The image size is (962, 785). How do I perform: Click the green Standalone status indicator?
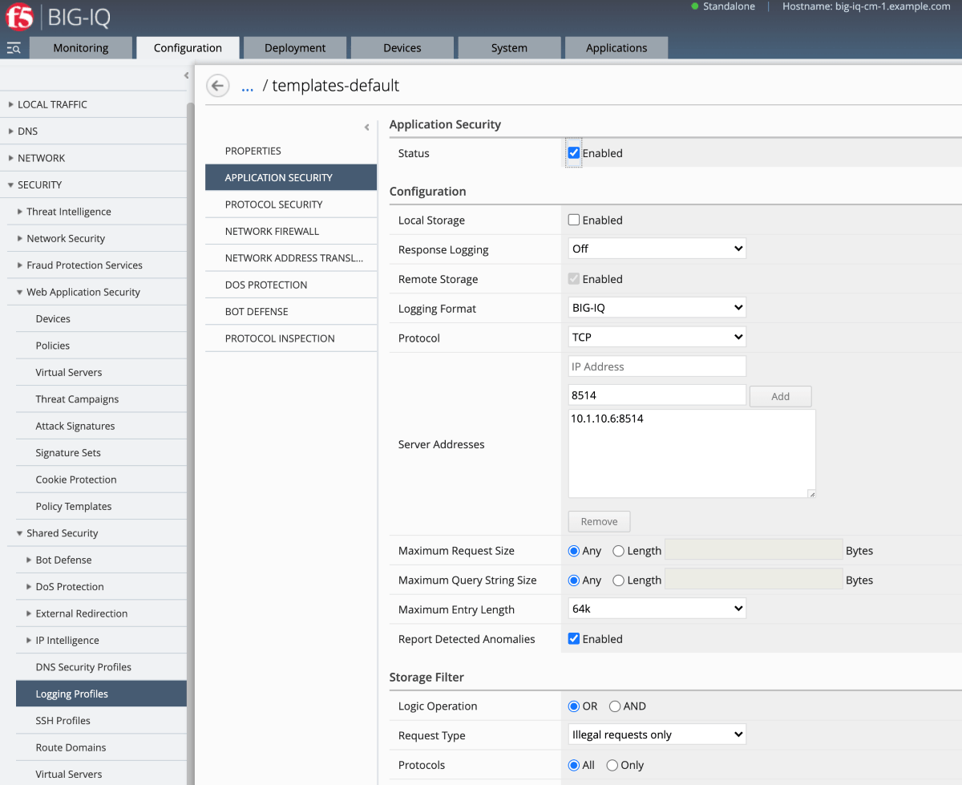coord(695,6)
